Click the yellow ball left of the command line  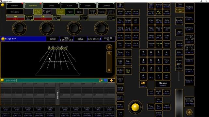point(2,80)
